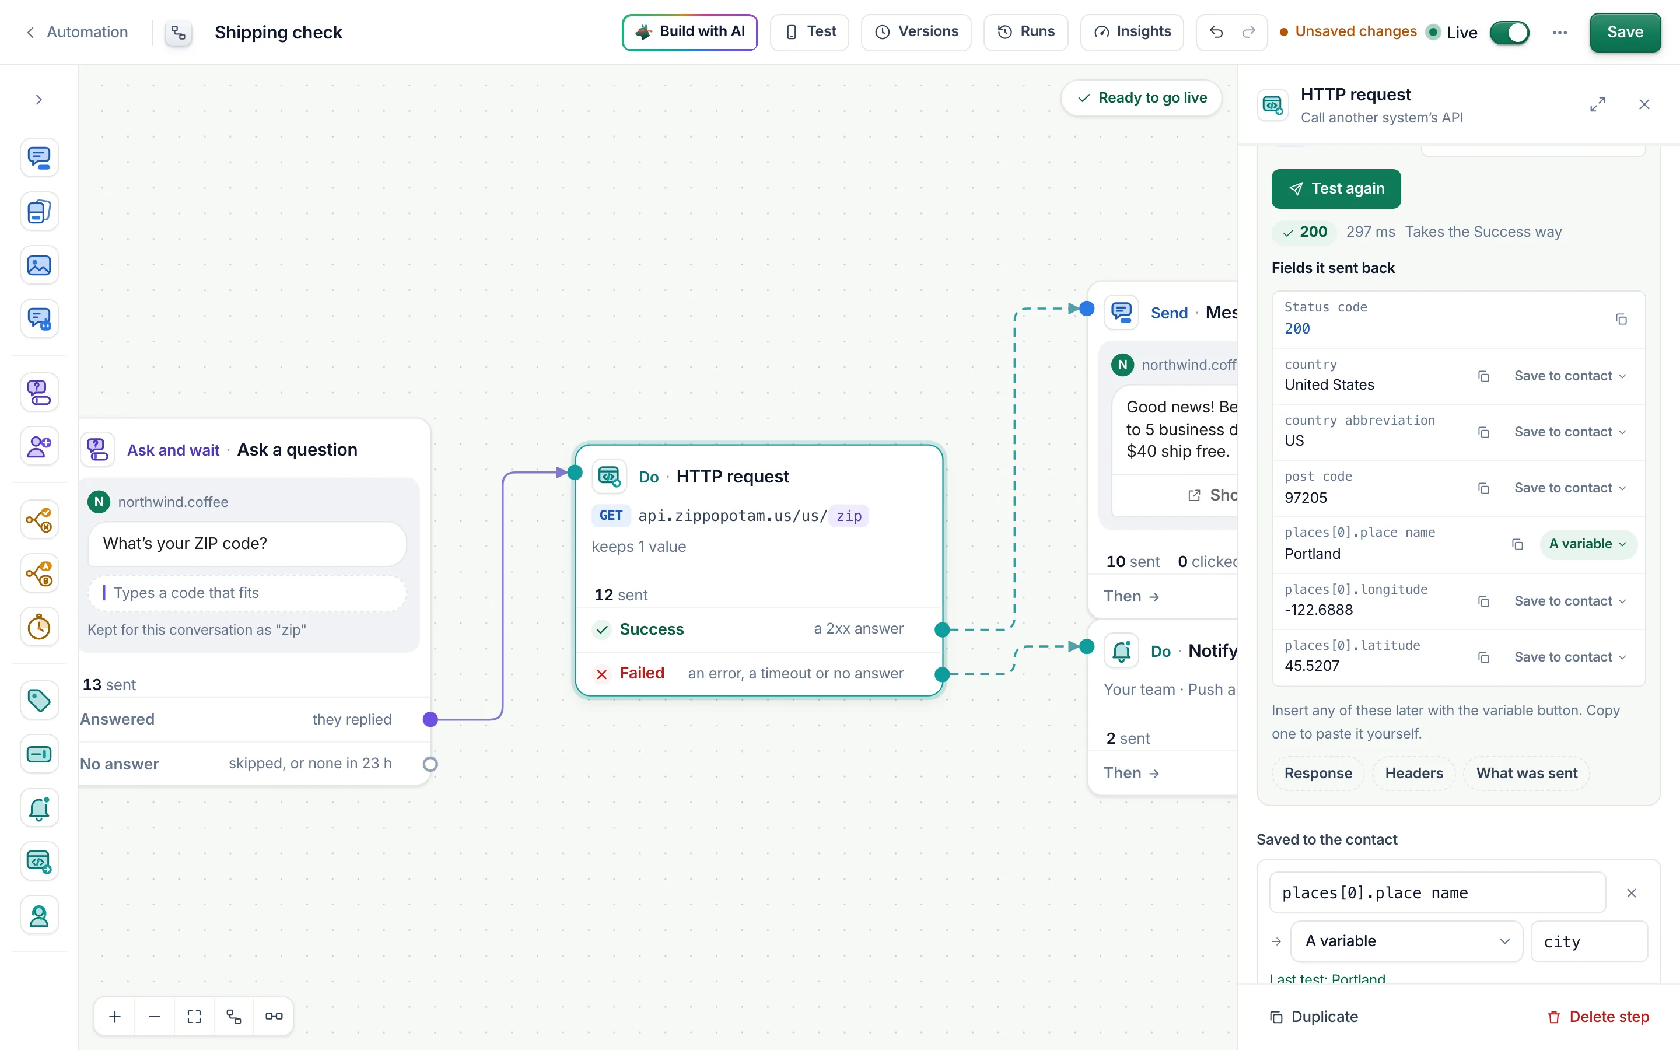Choose the tag step sidebar icon

(39, 700)
